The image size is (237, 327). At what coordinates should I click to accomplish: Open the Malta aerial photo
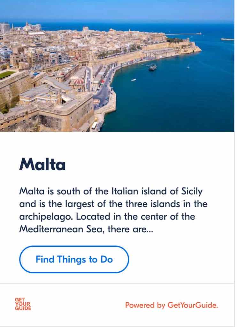click(117, 66)
